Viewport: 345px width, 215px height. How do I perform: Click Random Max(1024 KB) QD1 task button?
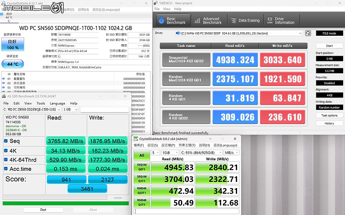tap(186, 79)
